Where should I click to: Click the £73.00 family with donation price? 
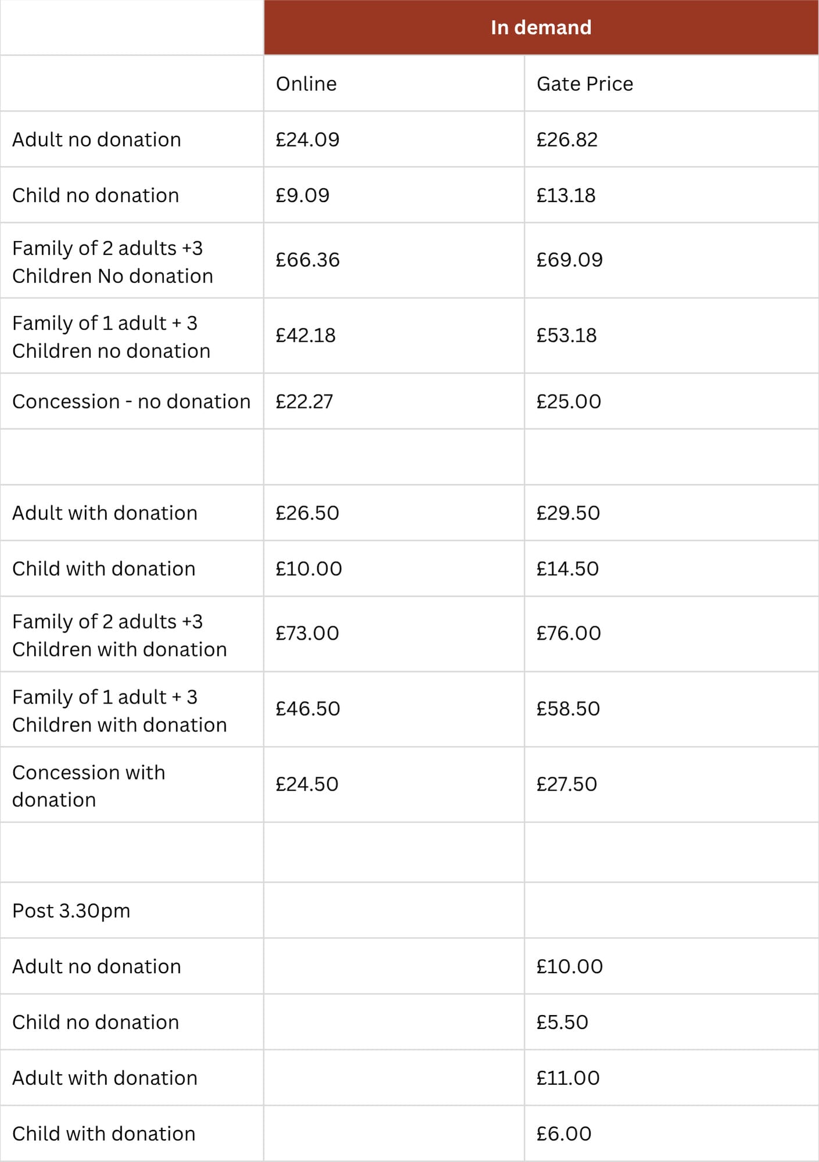point(307,633)
